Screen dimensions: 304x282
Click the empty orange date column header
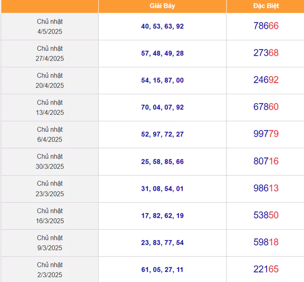pyautogui.click(x=50, y=6)
